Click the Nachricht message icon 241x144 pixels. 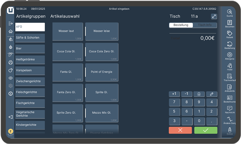click(230, 109)
